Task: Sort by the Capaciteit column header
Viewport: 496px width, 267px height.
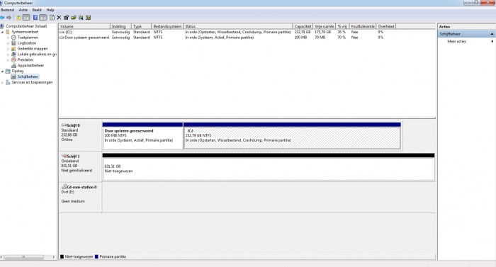Action: tap(303, 26)
